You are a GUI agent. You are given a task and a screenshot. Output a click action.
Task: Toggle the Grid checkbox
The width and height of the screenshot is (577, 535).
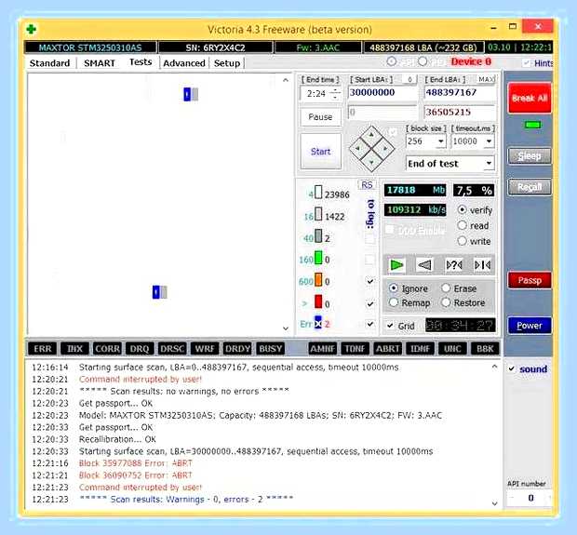pyautogui.click(x=390, y=326)
